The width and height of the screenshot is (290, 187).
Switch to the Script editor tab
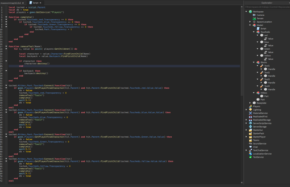coord(36,3)
